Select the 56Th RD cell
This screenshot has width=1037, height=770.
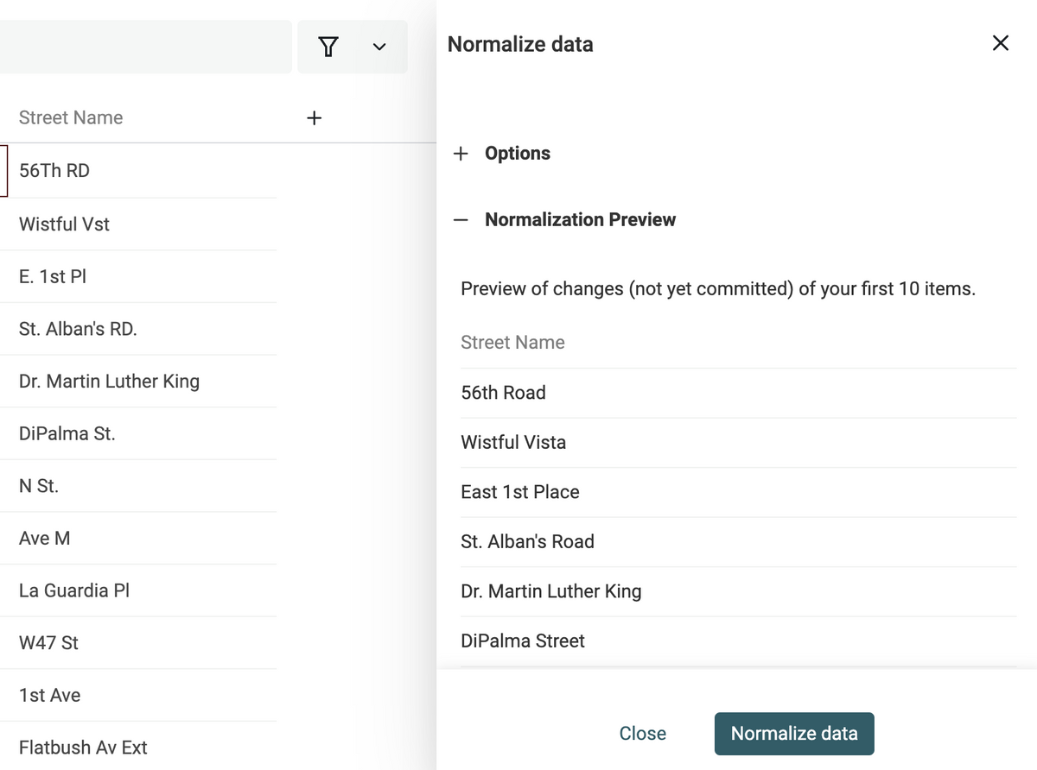(x=54, y=171)
